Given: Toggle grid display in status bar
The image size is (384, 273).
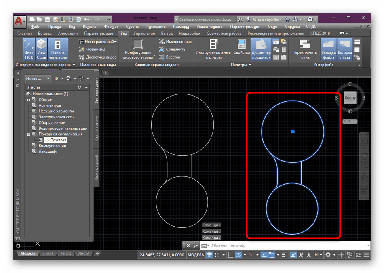Looking at the screenshot, I should 209,255.
